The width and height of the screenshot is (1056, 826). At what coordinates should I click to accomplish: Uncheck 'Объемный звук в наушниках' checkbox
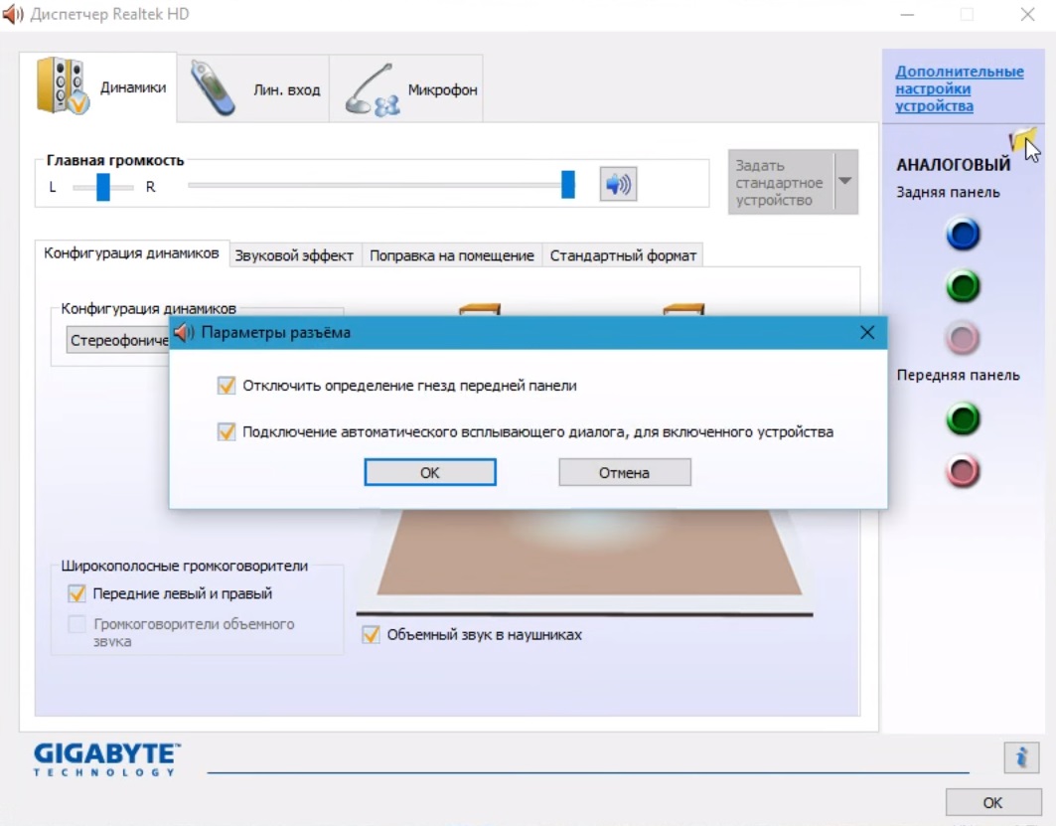point(372,634)
